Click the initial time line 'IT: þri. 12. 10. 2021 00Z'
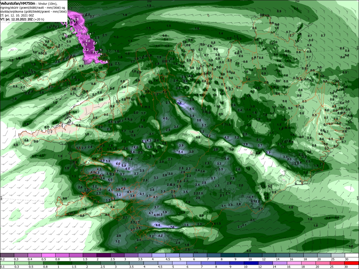 17,15
